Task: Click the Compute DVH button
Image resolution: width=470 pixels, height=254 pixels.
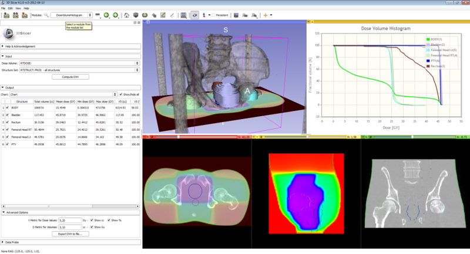Action: click(70, 77)
